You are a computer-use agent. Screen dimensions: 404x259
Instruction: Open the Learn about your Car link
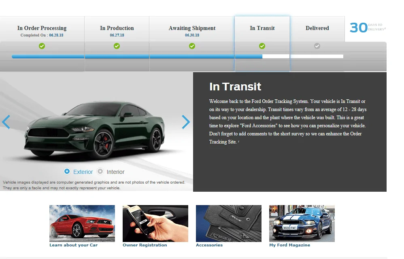click(x=73, y=245)
